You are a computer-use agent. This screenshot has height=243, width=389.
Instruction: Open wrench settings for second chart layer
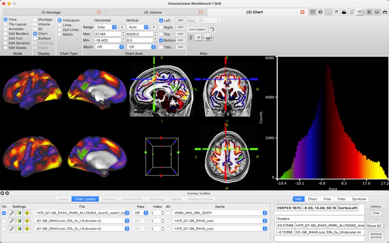pyautogui.click(x=11, y=221)
